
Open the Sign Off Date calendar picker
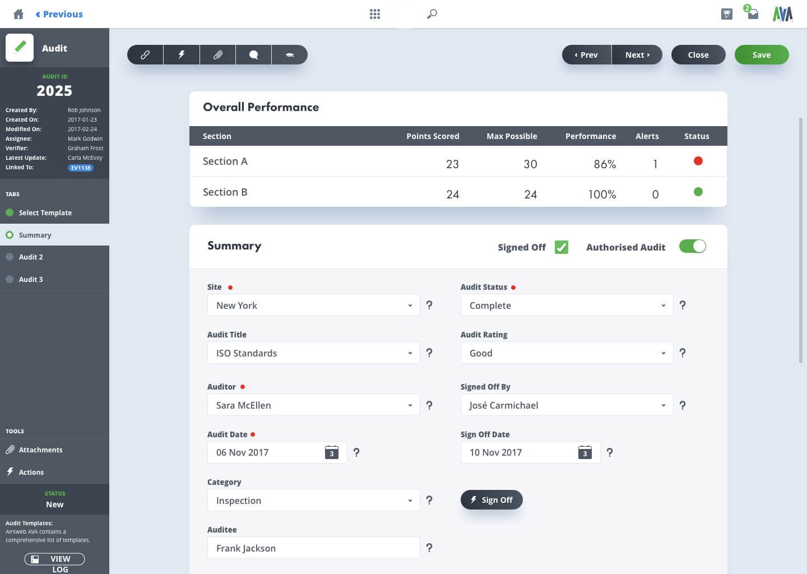(x=585, y=452)
